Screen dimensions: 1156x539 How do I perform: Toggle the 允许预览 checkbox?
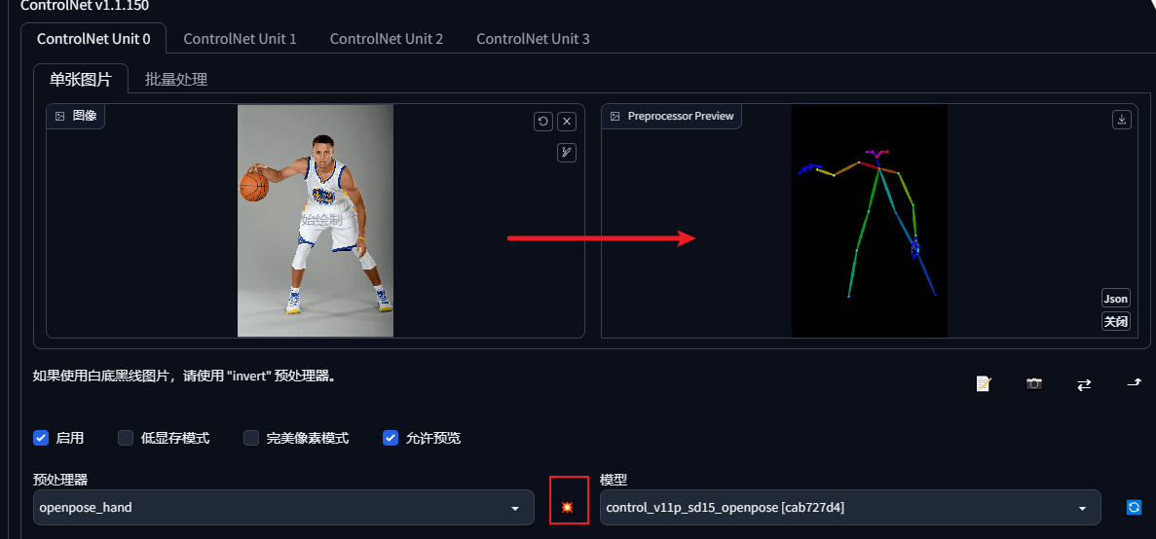(x=390, y=438)
